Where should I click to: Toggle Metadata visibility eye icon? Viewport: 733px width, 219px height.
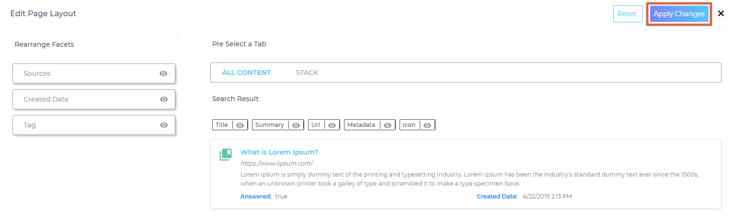tap(388, 125)
